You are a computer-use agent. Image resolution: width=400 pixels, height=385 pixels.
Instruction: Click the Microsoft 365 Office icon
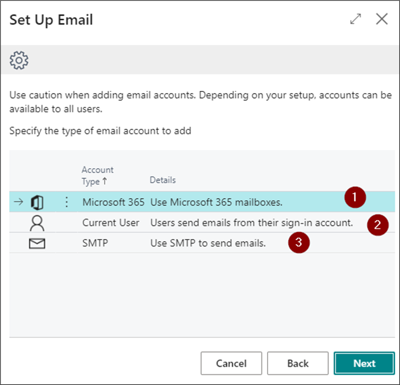pyautogui.click(x=37, y=203)
